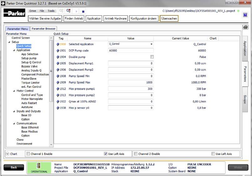Click the blue stop square icon

coord(83,11)
